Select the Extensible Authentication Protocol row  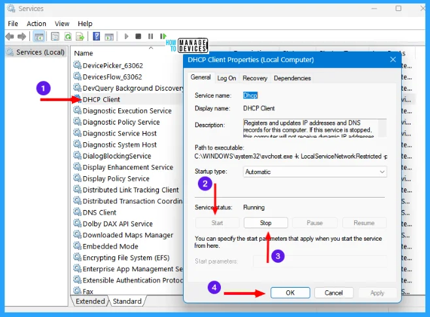click(127, 280)
